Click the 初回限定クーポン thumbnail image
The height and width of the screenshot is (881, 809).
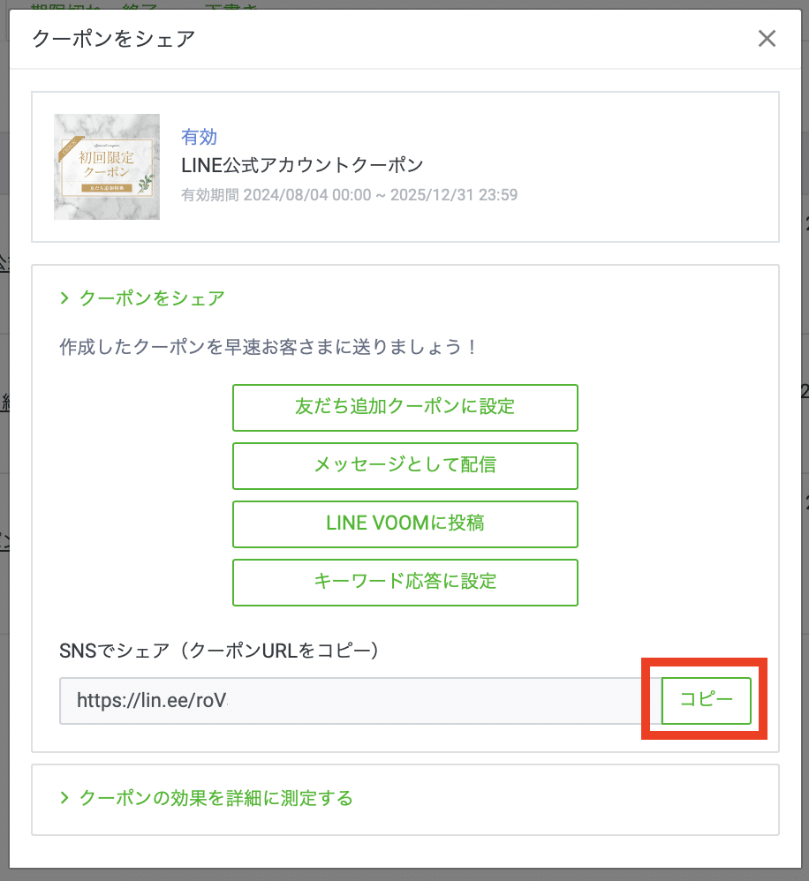coord(107,167)
